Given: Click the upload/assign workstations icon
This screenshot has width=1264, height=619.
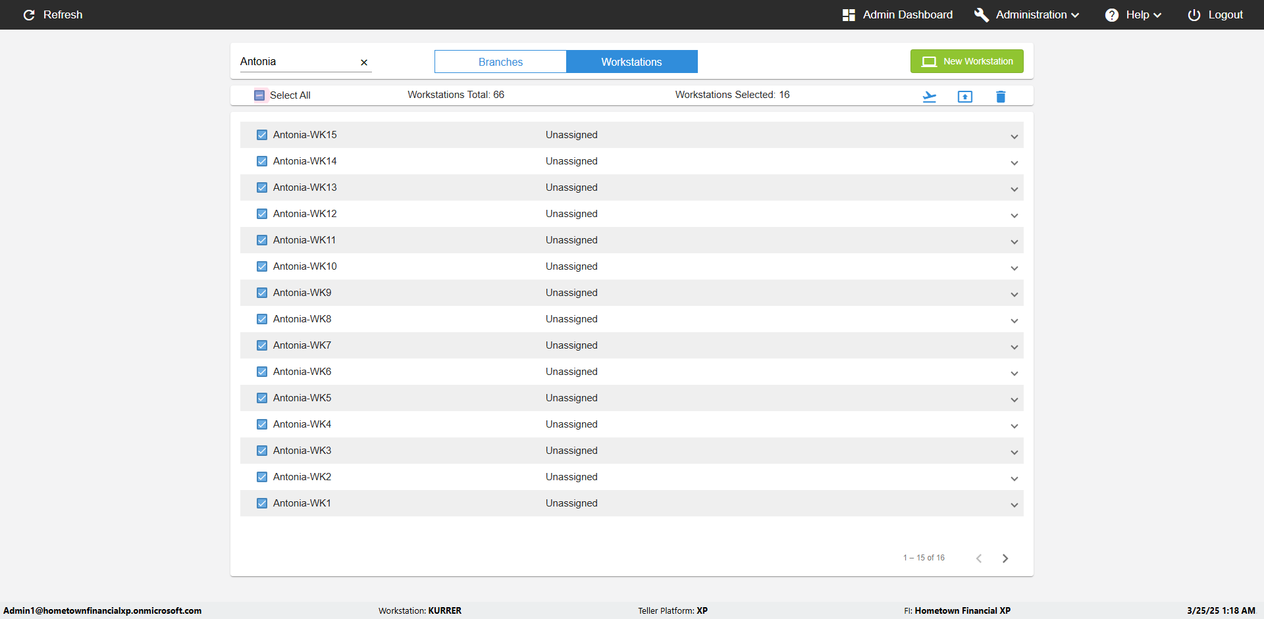Looking at the screenshot, I should coord(965,97).
